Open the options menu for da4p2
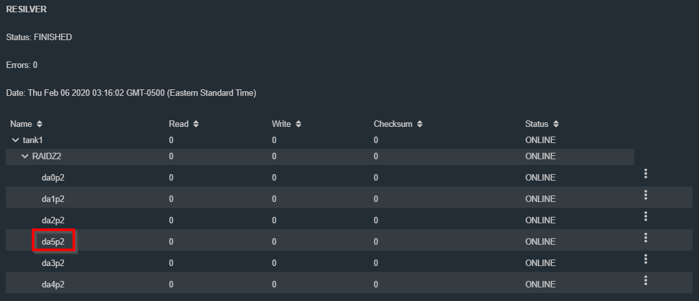This screenshot has width=699, height=301. coord(645,280)
